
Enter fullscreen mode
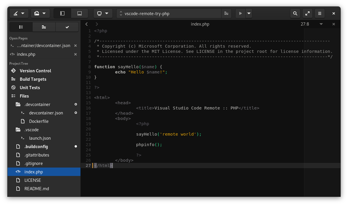[307, 13]
